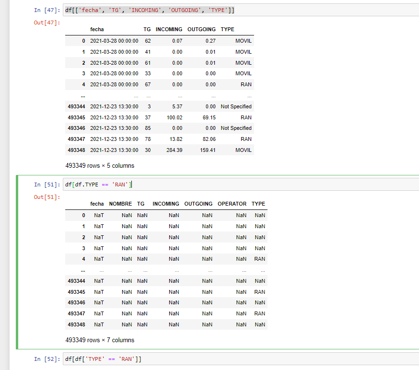Click 'Not Specified' type in row 493346
Viewport: 419px width, 370px height.
click(x=236, y=128)
